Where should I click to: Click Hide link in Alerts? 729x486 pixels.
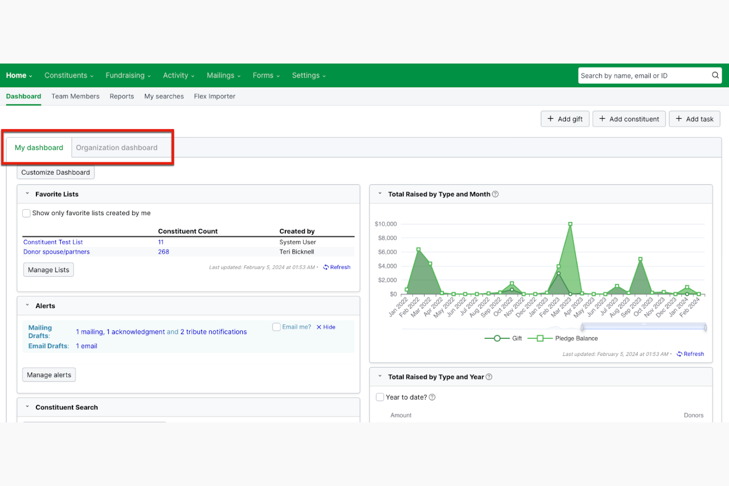tap(329, 327)
